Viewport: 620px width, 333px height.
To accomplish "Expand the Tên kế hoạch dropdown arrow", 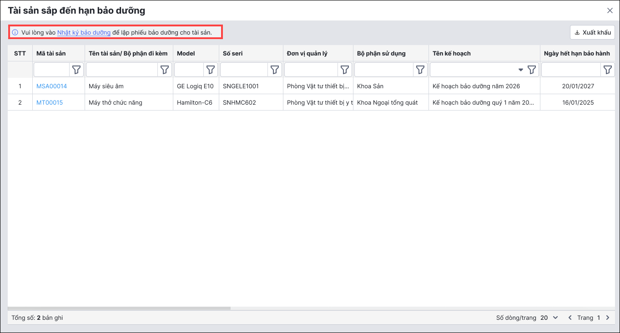I will click(x=521, y=70).
